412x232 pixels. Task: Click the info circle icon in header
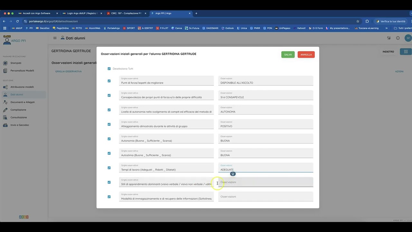(x=398, y=38)
